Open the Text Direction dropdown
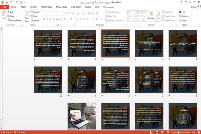This screenshot has width=201, height=134. click(113, 12)
